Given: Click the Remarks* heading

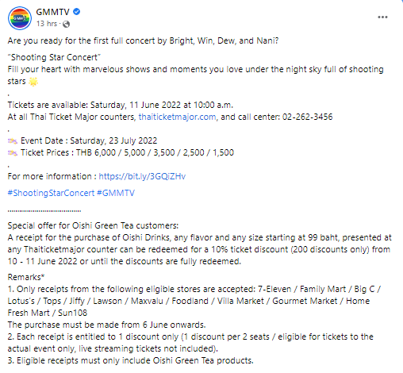Looking at the screenshot, I should 26,277.
